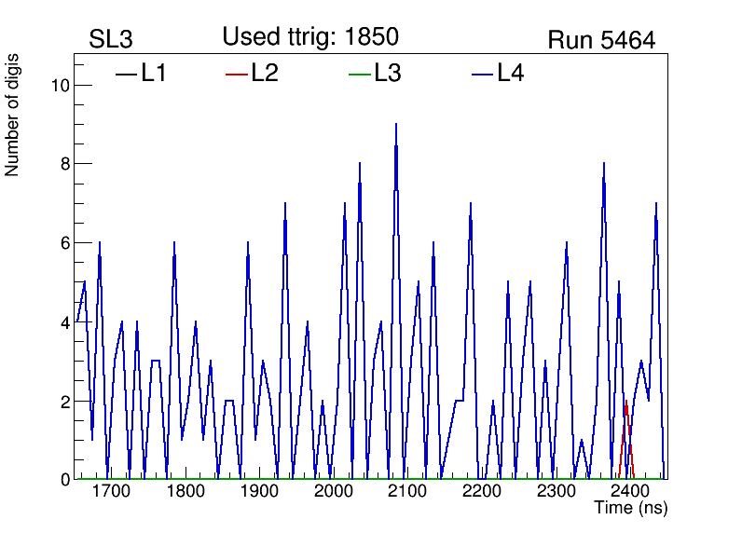Viewport: 742px width, 533px height.
Task: Click the blue L4 legend line sample
Action: [x=482, y=74]
